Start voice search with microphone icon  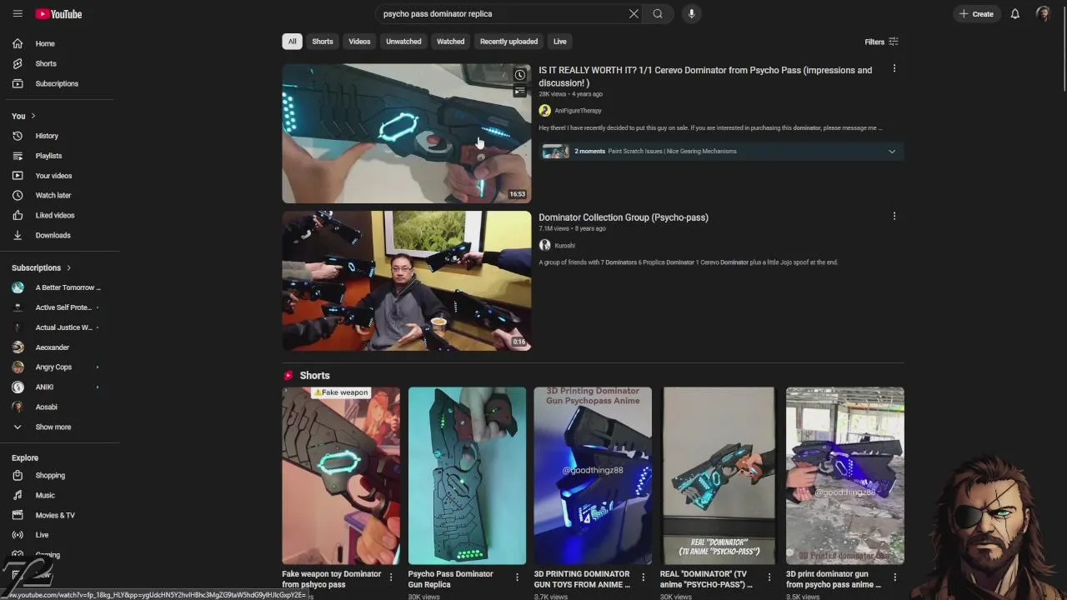[x=691, y=14]
